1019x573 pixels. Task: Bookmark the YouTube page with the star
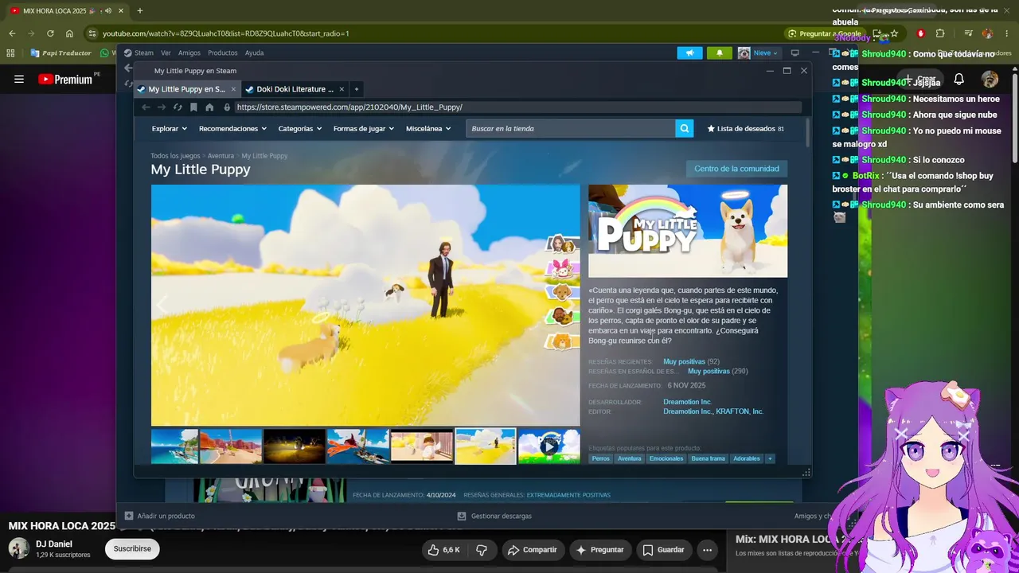(x=895, y=33)
